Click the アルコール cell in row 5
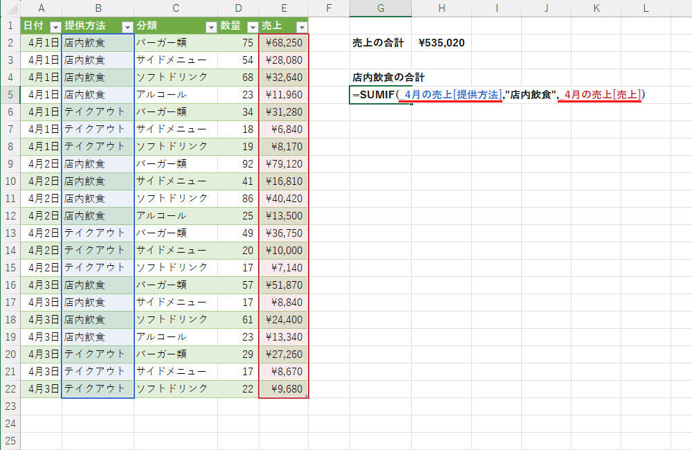Image resolution: width=692 pixels, height=450 pixels. 175,94
